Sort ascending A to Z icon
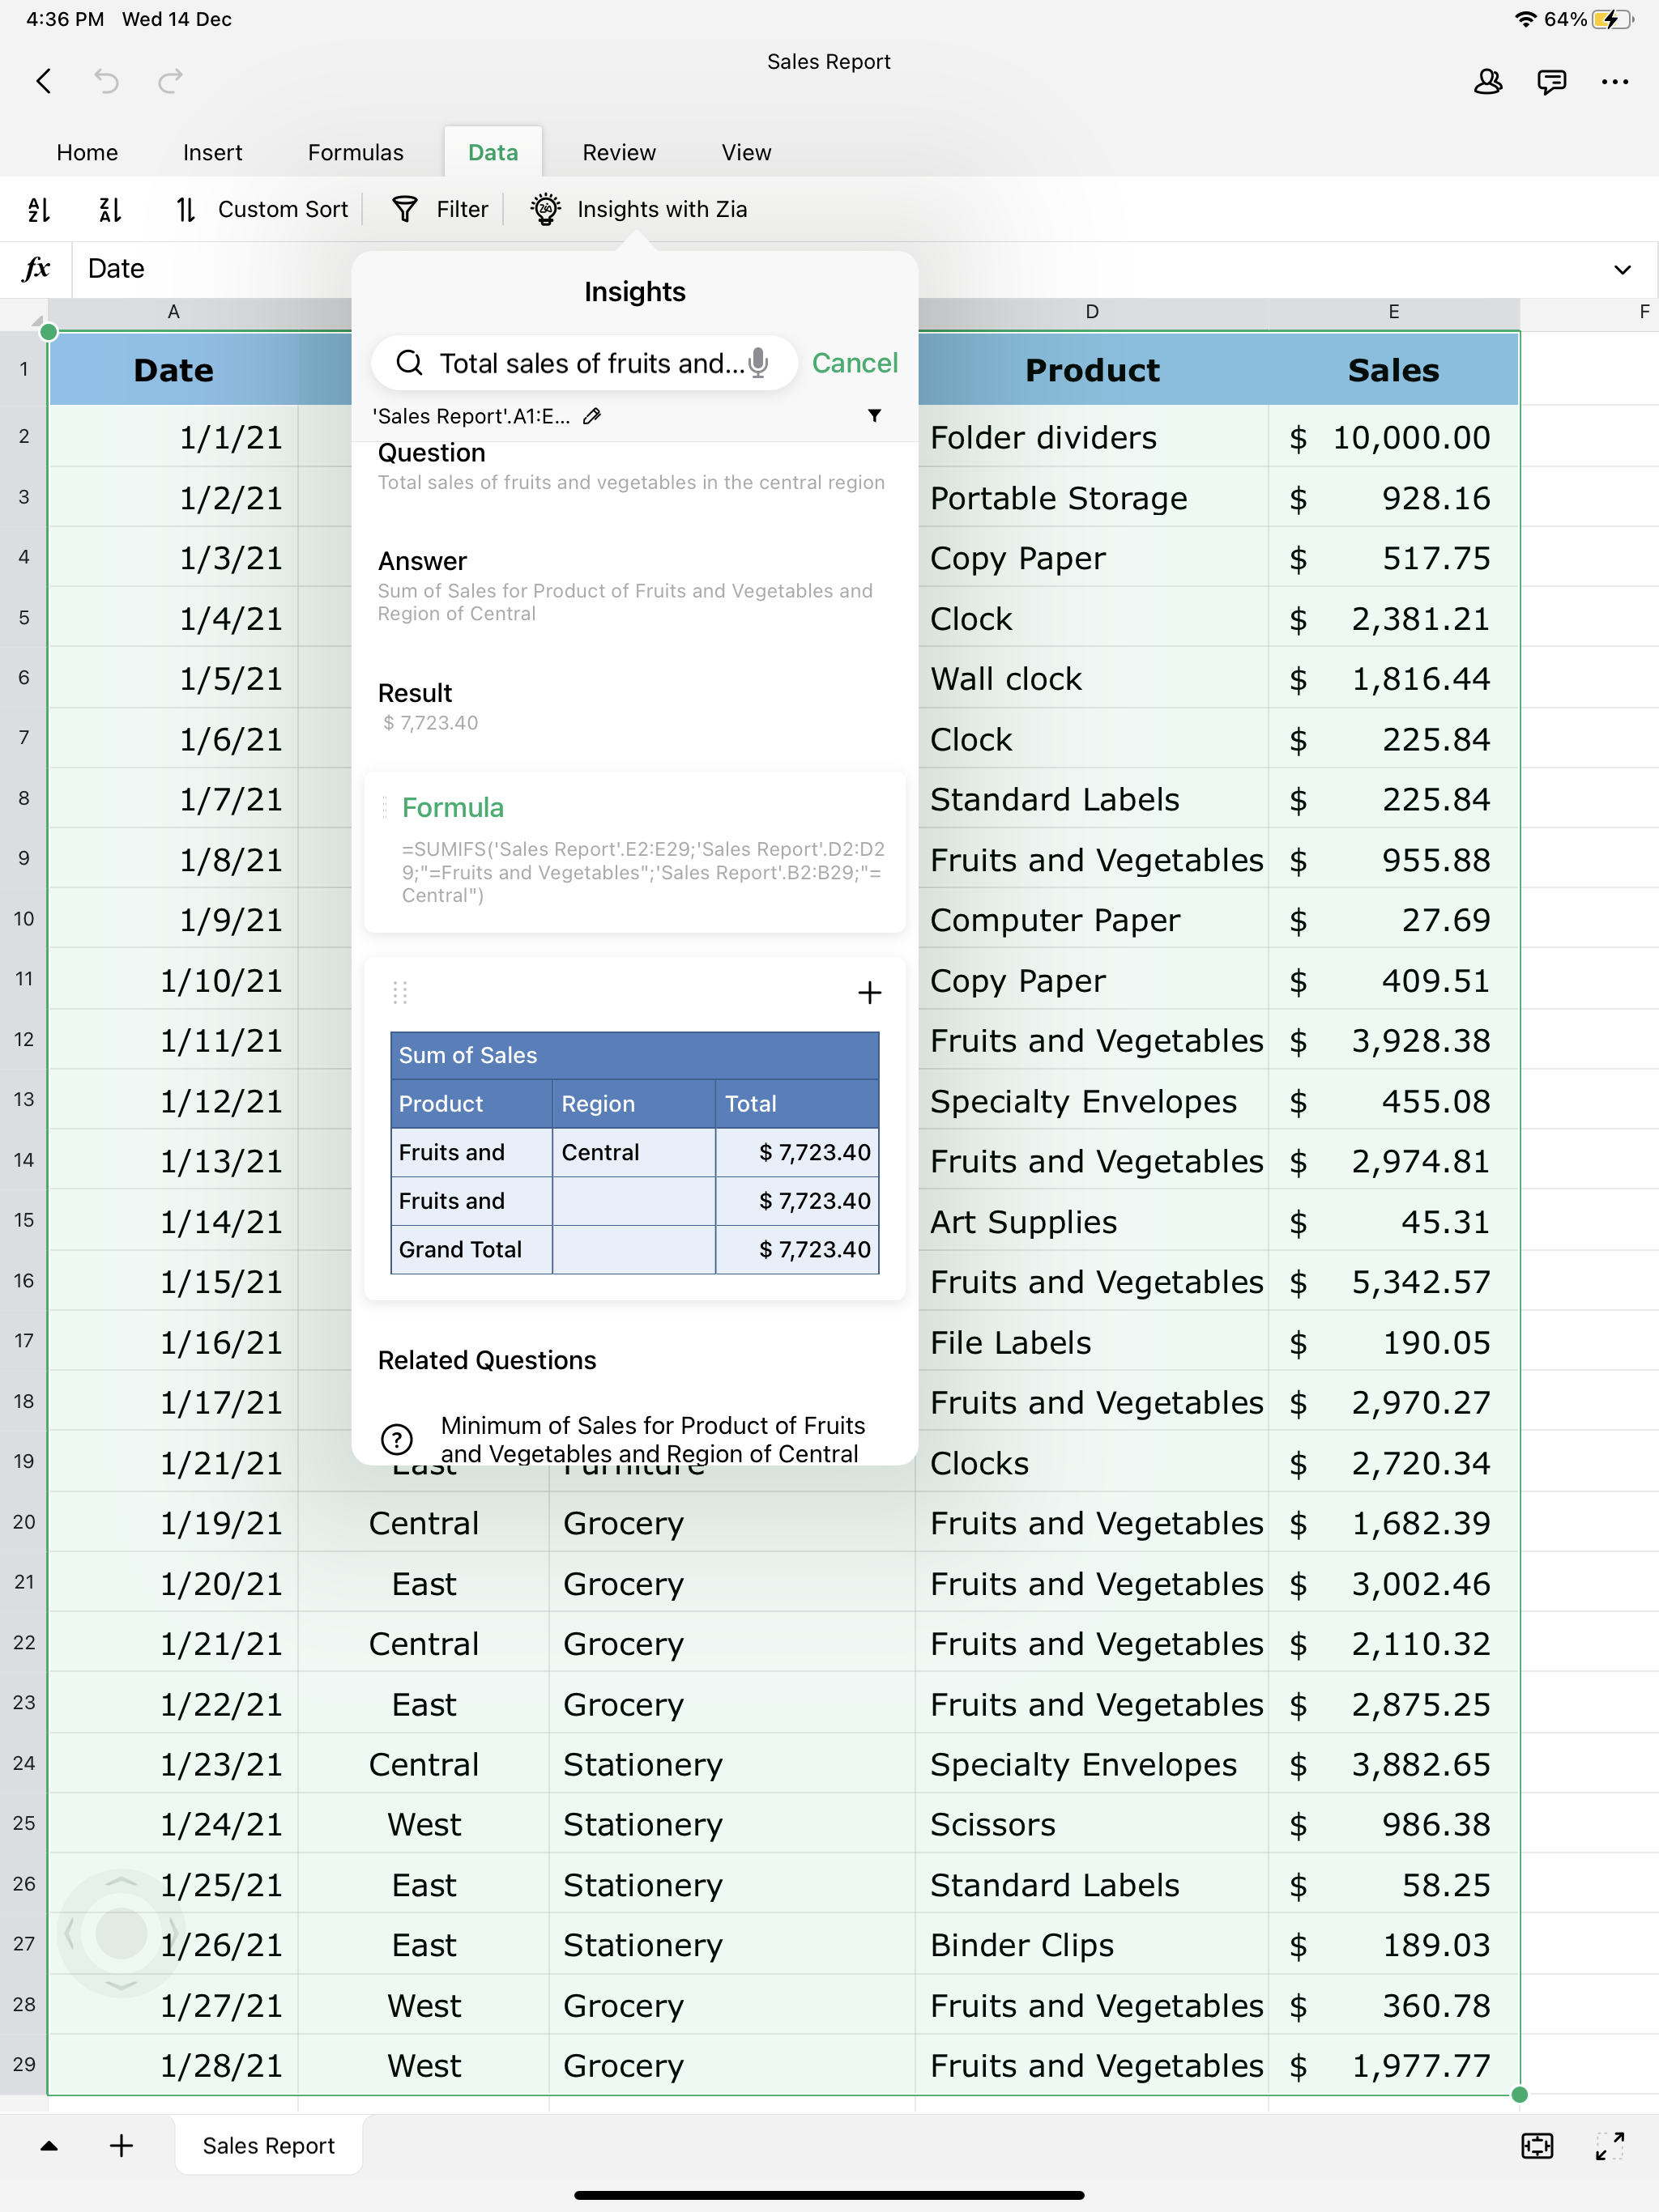Screen dimensions: 1659x2212 pyautogui.click(x=38, y=209)
